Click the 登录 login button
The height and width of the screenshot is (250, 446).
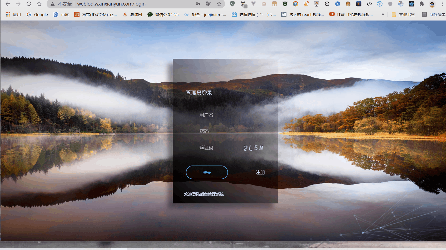point(207,172)
